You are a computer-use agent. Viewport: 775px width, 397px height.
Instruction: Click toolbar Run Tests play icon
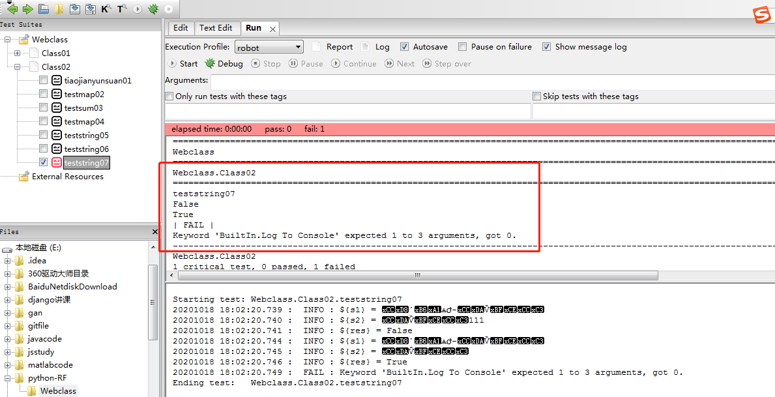click(138, 9)
